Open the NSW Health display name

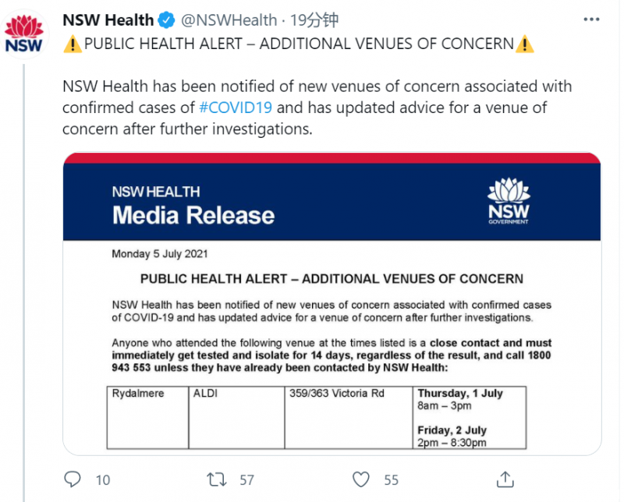108,20
